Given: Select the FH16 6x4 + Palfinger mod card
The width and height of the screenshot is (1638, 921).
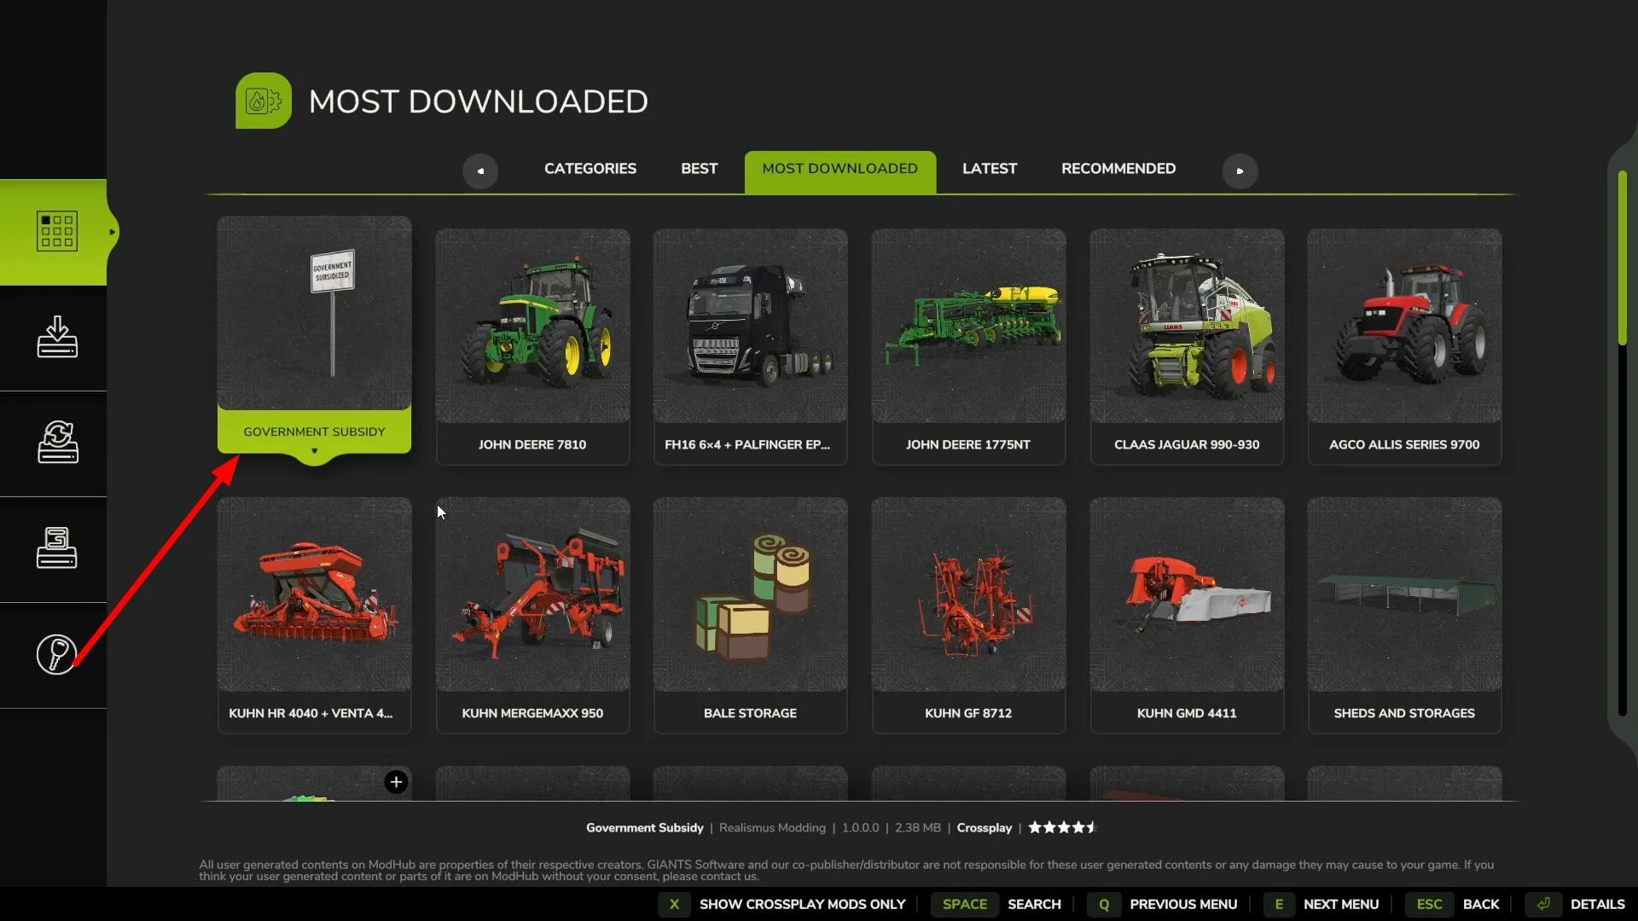Looking at the screenshot, I should coord(750,346).
